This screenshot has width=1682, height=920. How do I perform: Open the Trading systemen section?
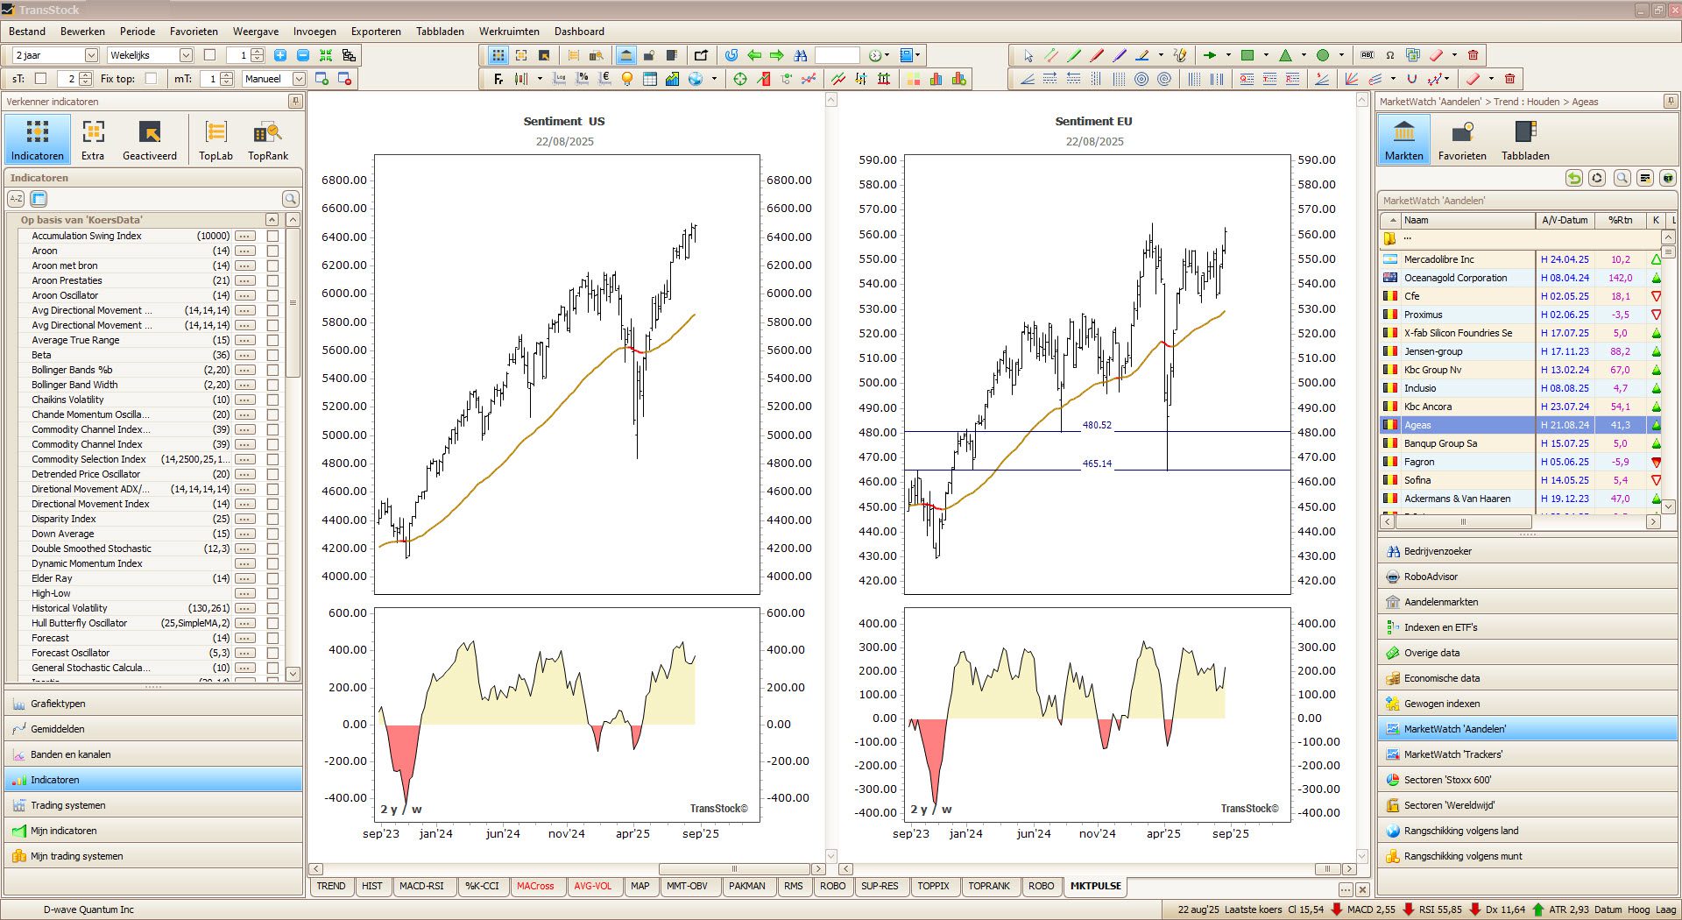coord(68,805)
